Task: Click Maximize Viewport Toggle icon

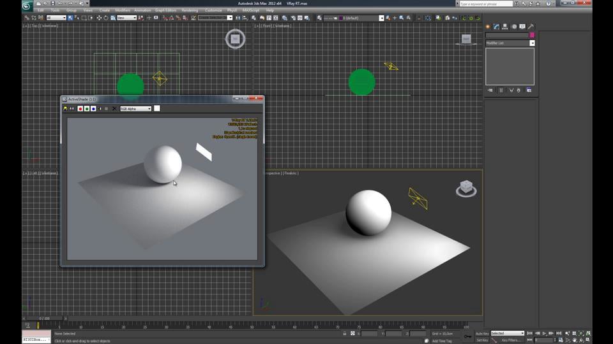Action: point(588,340)
